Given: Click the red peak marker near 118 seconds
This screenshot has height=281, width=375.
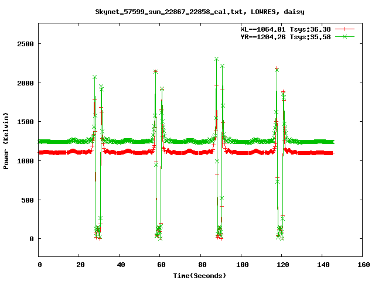Looking at the screenshot, I should (277, 68).
